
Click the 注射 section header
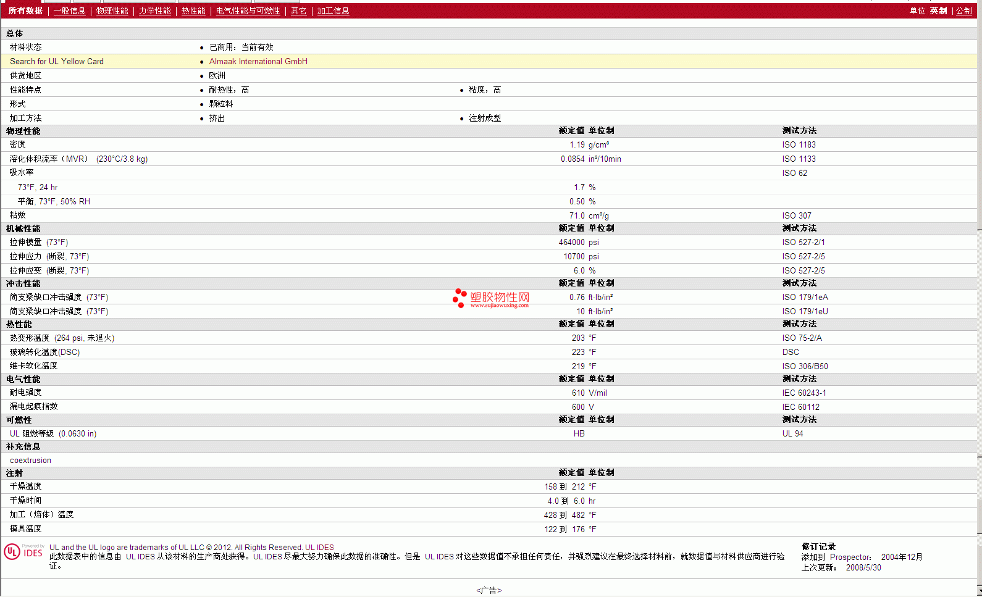15,473
